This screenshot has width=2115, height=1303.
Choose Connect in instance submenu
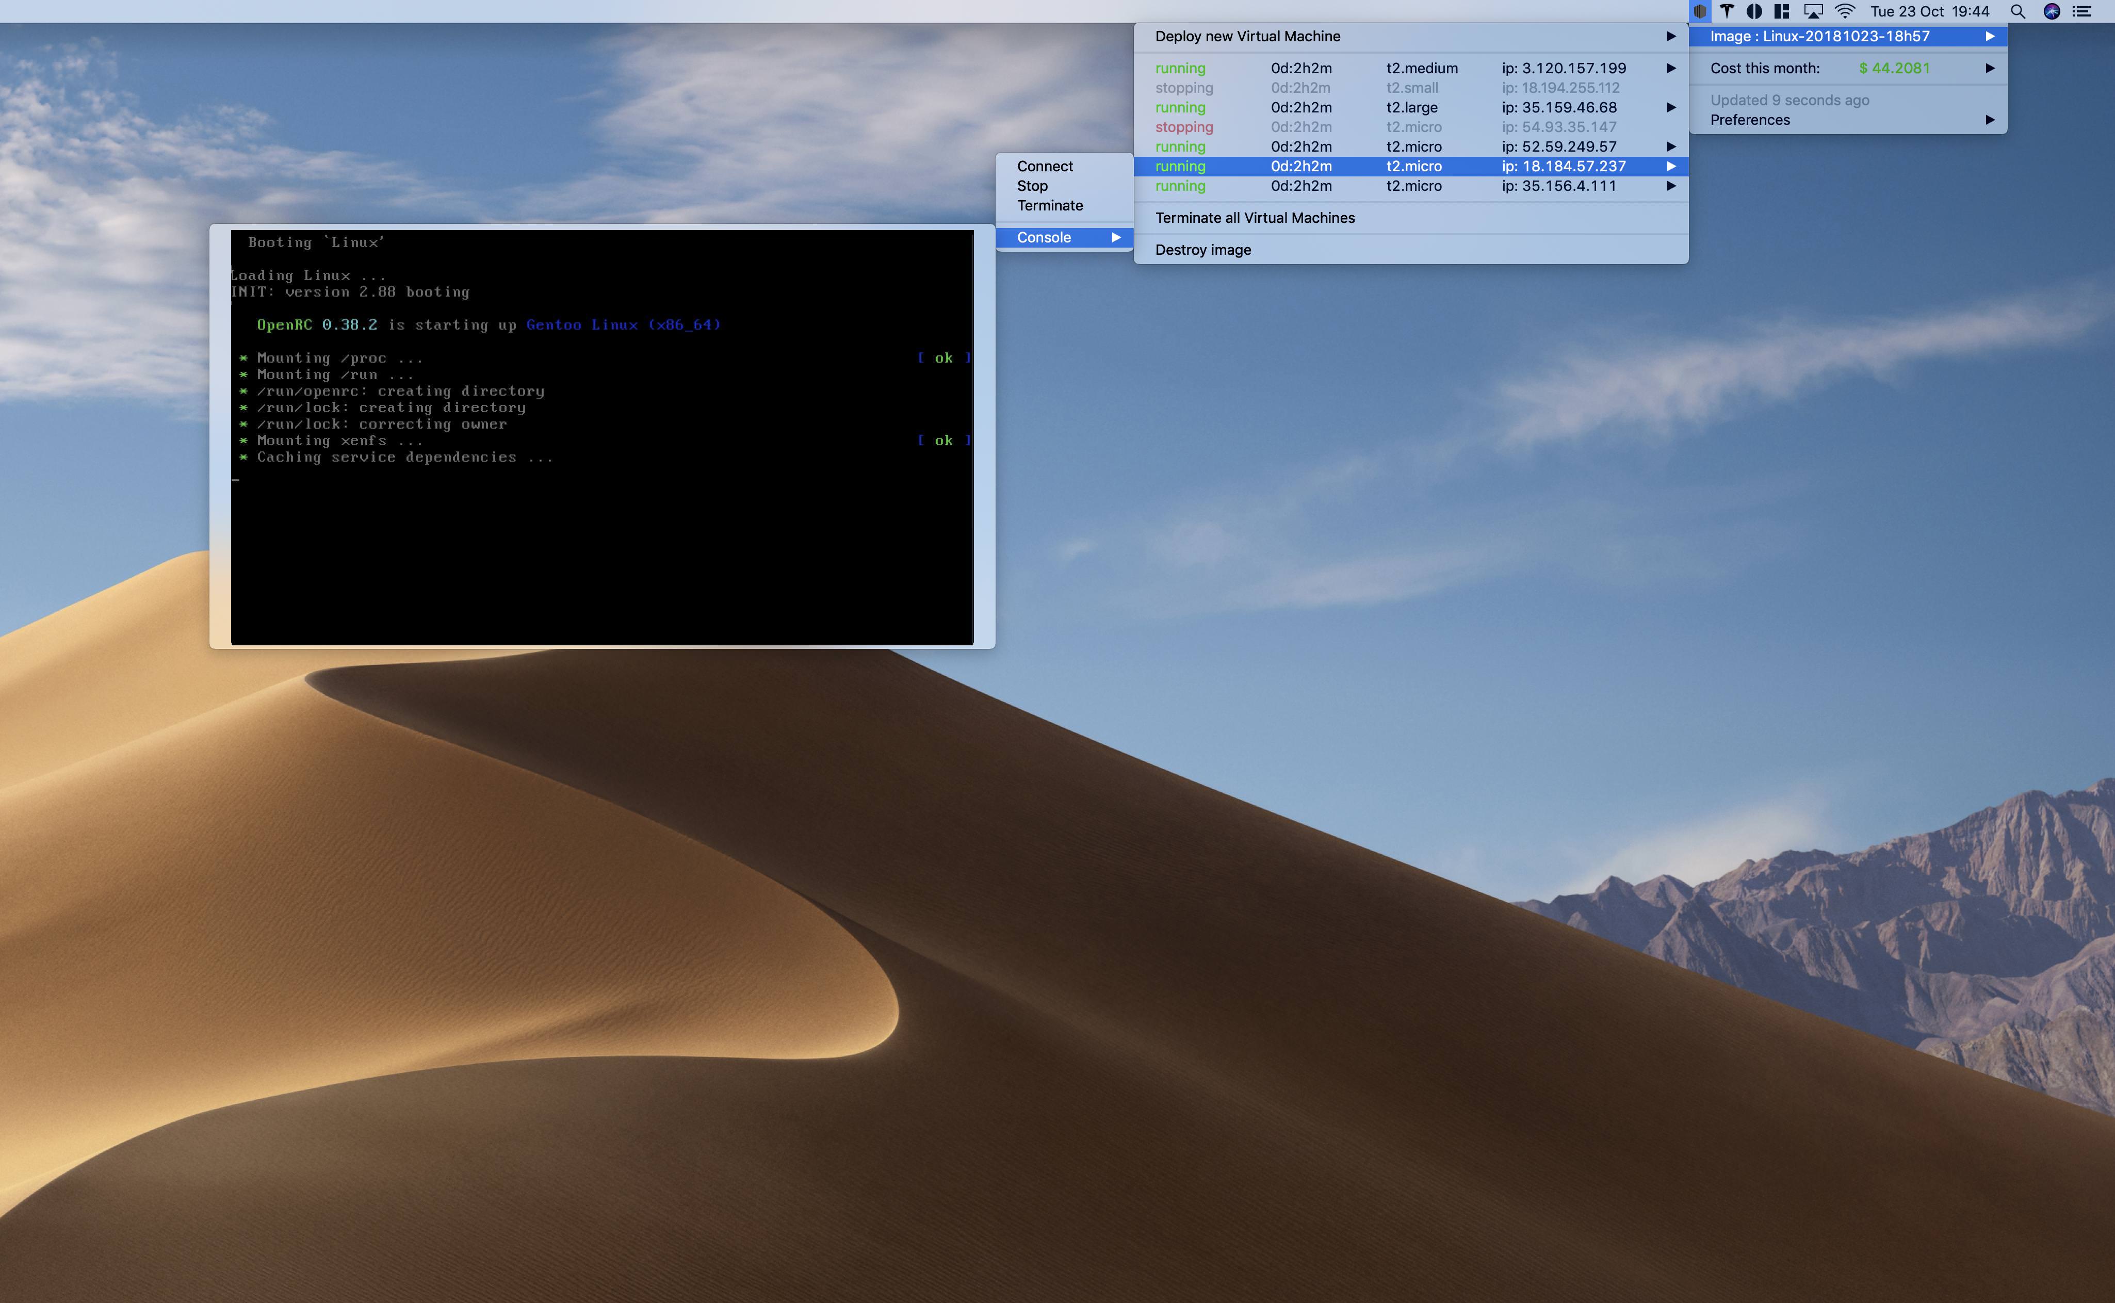tap(1045, 166)
